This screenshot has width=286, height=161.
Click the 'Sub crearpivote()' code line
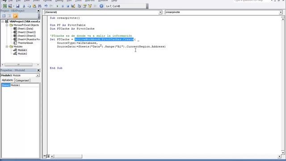[x=65, y=18]
